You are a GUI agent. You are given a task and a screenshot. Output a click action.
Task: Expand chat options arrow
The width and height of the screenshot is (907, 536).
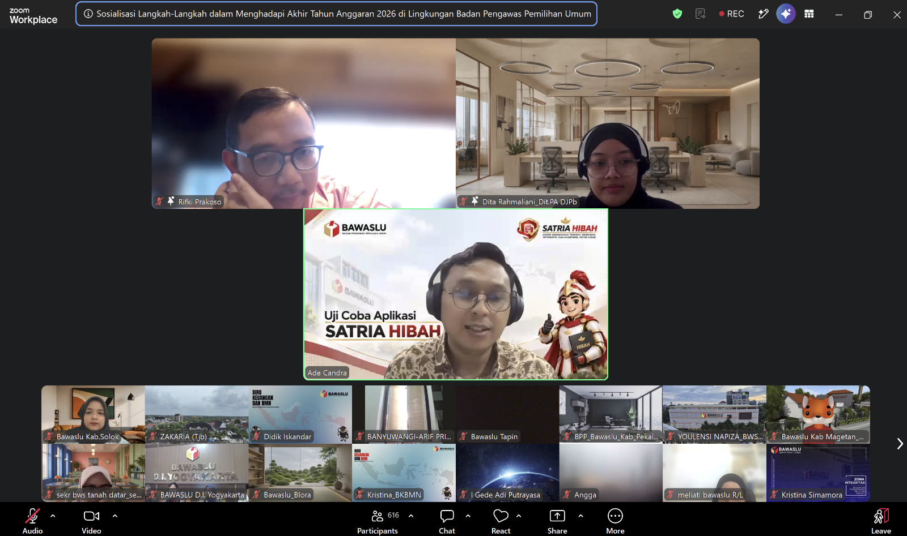[468, 516]
